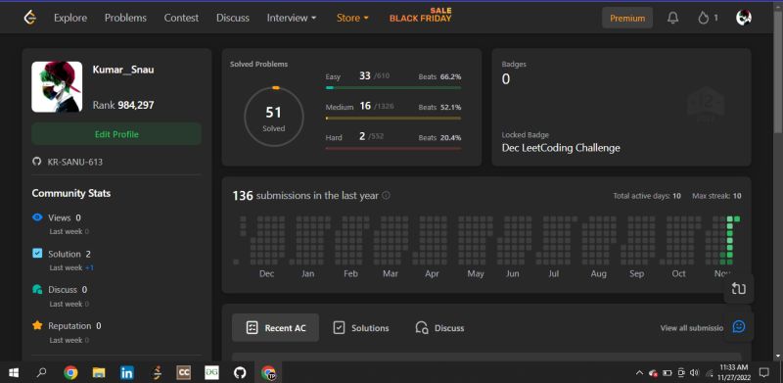Viewport: 783px width, 383px height.
Task: Open the notifications bell icon
Action: coord(672,18)
